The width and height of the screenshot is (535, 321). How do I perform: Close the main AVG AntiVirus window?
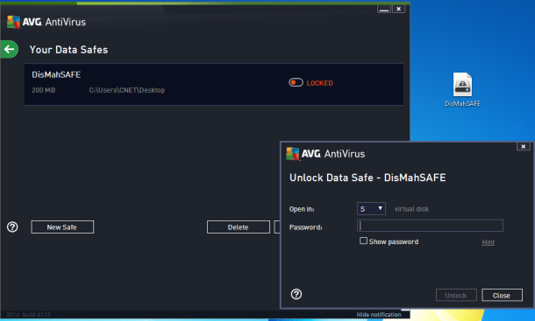tap(398, 9)
